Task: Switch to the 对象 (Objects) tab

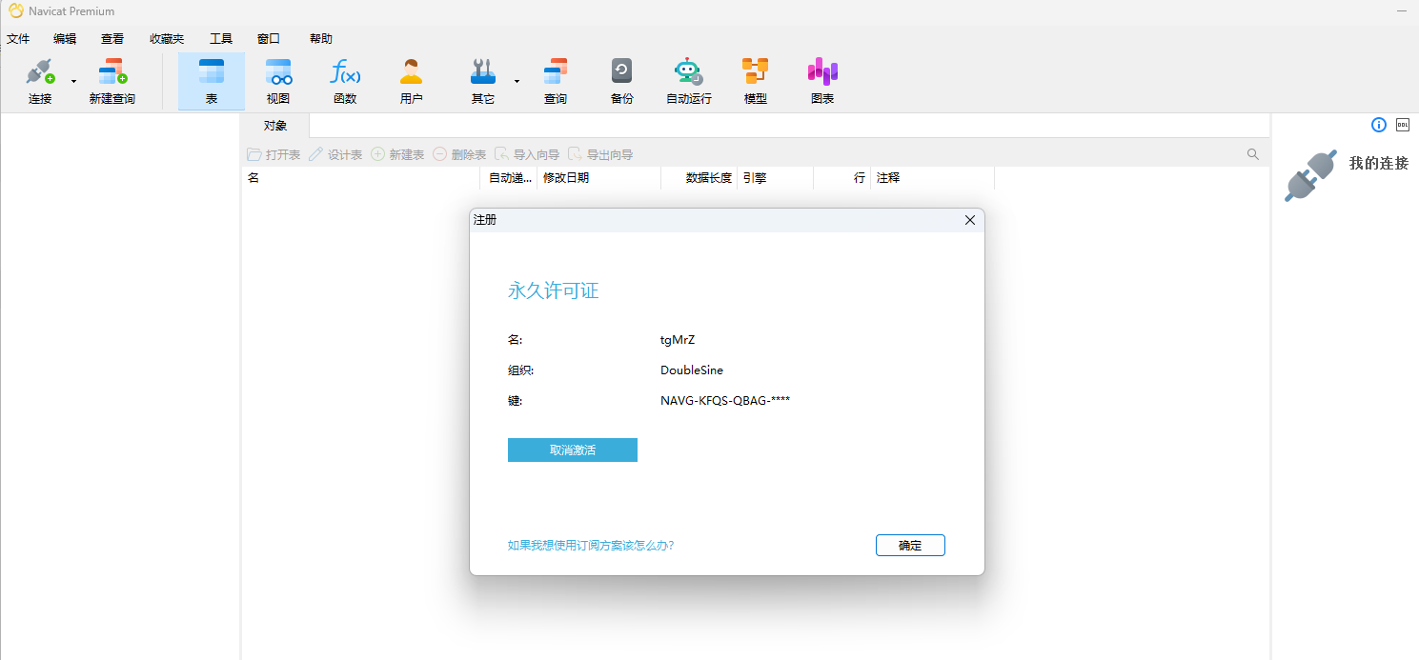Action: [275, 126]
